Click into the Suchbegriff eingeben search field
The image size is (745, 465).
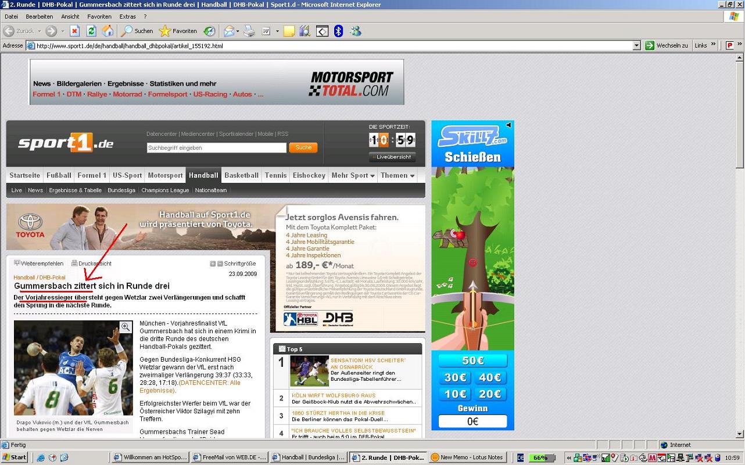[216, 148]
